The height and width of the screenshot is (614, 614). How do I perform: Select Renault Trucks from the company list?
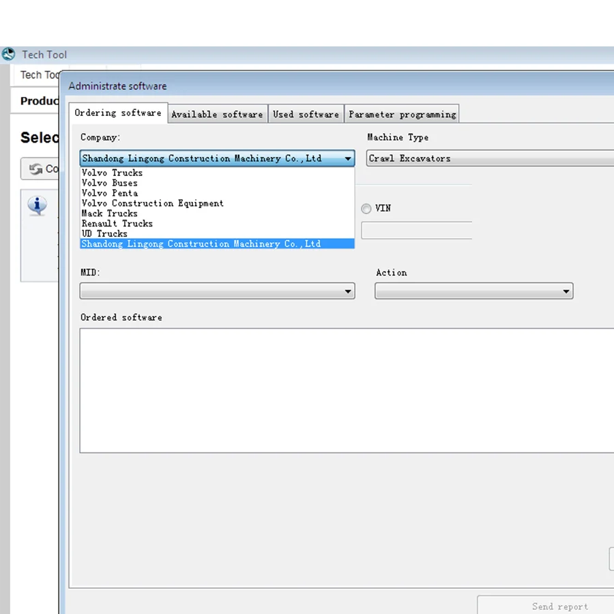tap(117, 223)
